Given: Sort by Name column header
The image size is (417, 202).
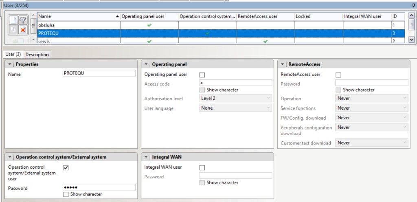Looking at the screenshot, I should pos(79,16).
